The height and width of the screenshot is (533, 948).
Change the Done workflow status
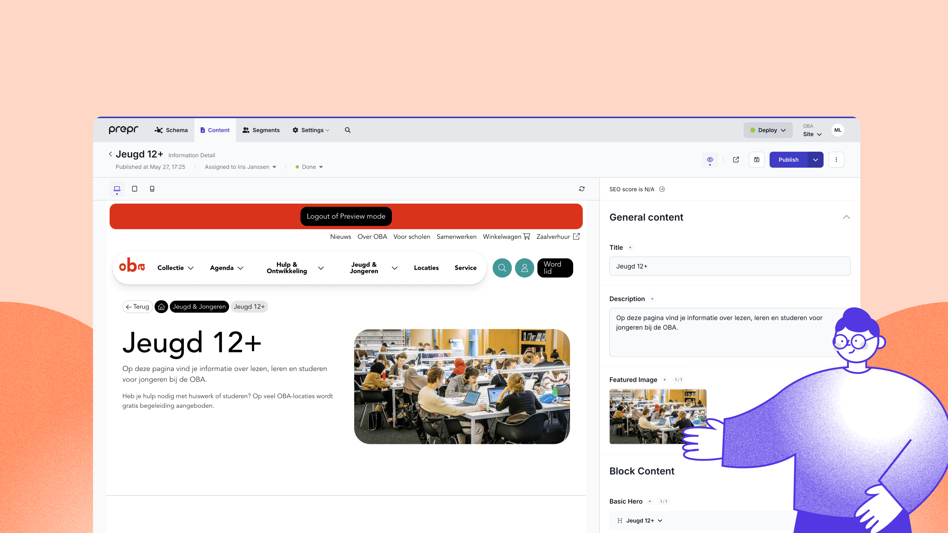click(309, 167)
